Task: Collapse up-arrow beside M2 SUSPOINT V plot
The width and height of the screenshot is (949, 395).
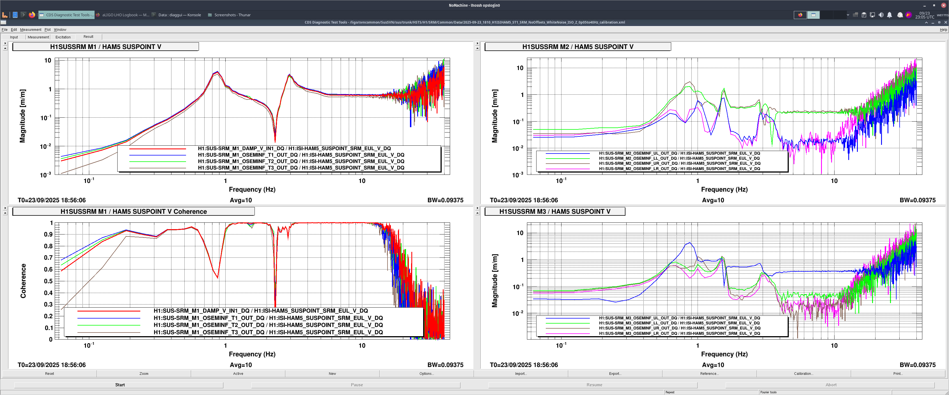Action: pyautogui.click(x=478, y=48)
